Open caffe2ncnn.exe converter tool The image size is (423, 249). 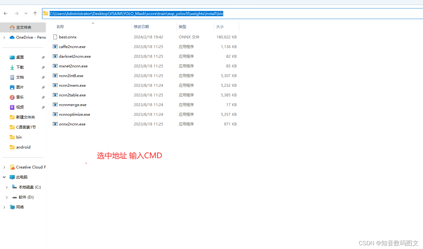tap(72, 46)
